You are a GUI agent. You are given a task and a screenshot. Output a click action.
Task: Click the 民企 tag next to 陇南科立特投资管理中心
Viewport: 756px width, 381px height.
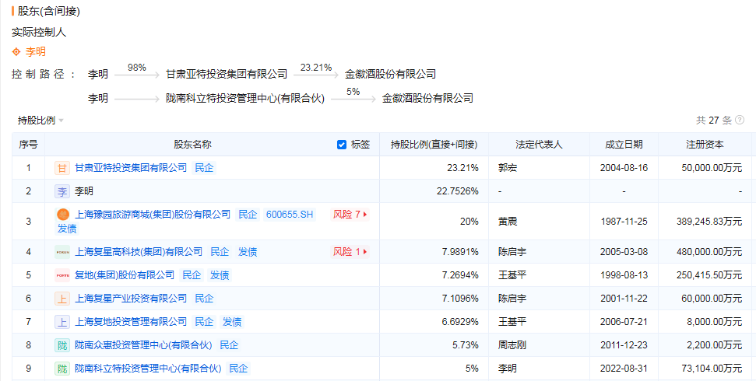[x=238, y=369]
